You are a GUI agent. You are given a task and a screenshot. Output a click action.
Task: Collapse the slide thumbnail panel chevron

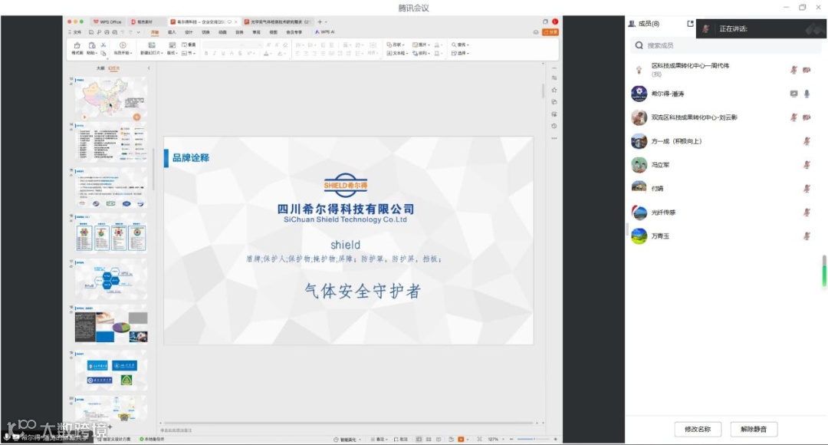pyautogui.click(x=149, y=68)
